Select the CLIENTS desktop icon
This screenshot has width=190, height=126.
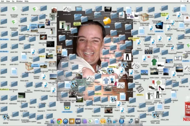(185, 55)
